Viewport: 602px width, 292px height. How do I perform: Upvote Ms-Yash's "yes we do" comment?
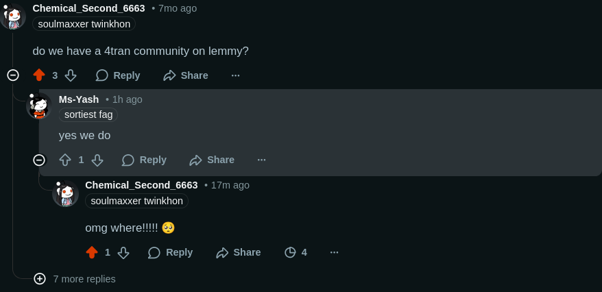click(x=65, y=160)
